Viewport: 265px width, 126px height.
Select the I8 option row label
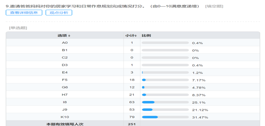coord(65,102)
